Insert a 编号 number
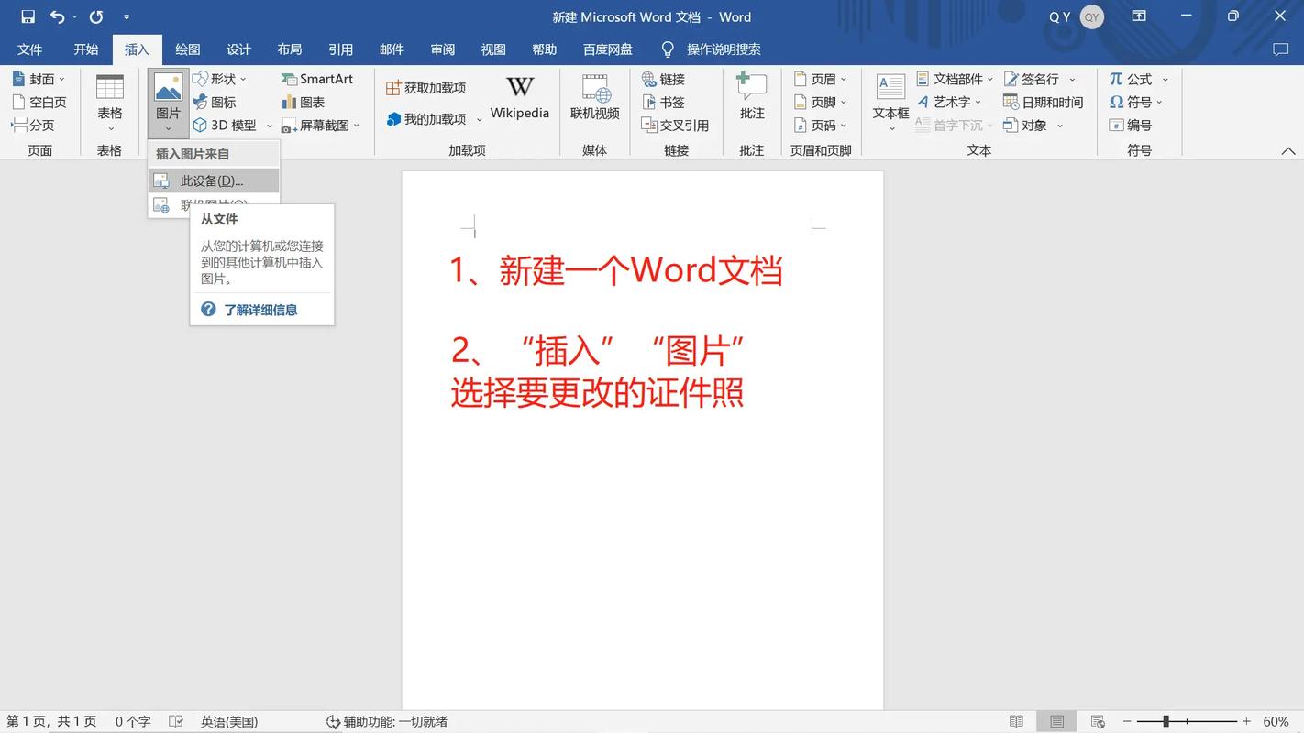Screen dimensions: 1304x733 1130,126
